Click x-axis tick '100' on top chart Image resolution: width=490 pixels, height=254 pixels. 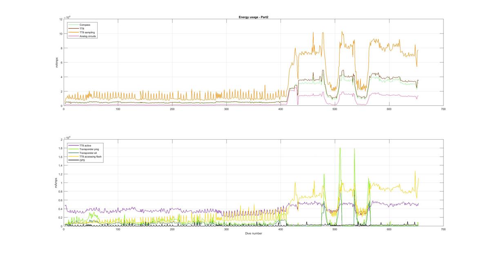[x=118, y=109]
